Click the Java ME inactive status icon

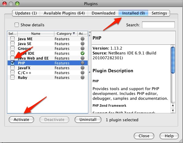pyautogui.click(x=83, y=39)
